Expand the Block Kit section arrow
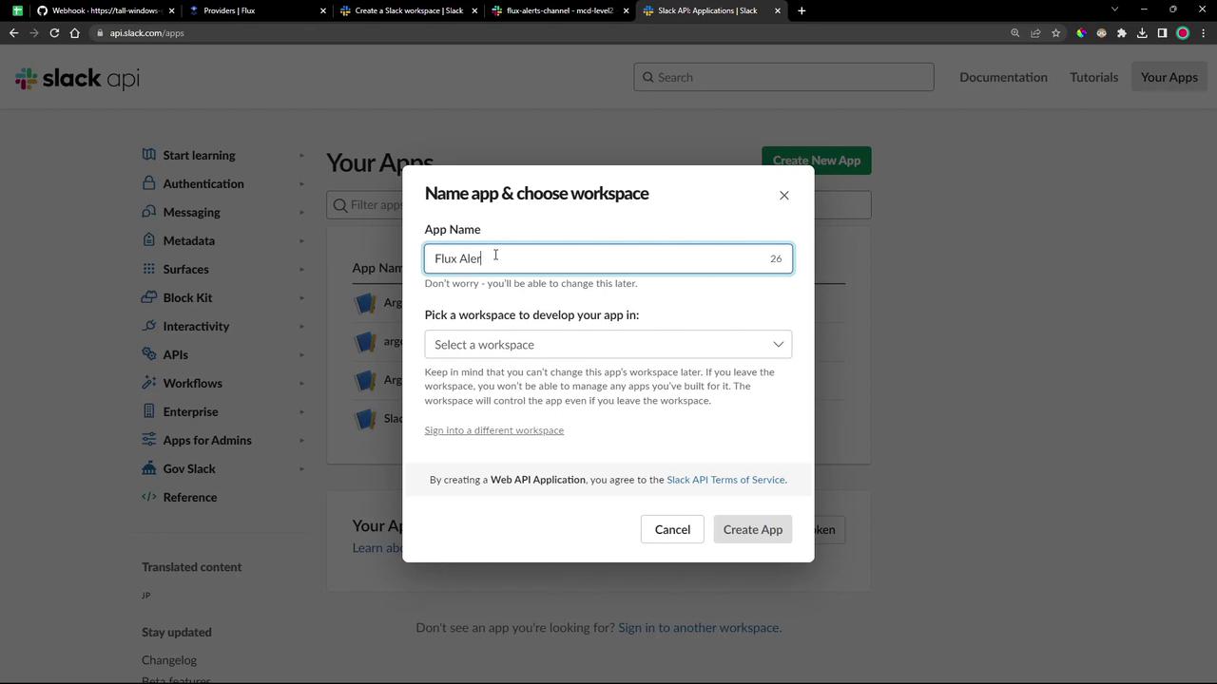Image resolution: width=1217 pixels, height=684 pixels. pyautogui.click(x=302, y=297)
